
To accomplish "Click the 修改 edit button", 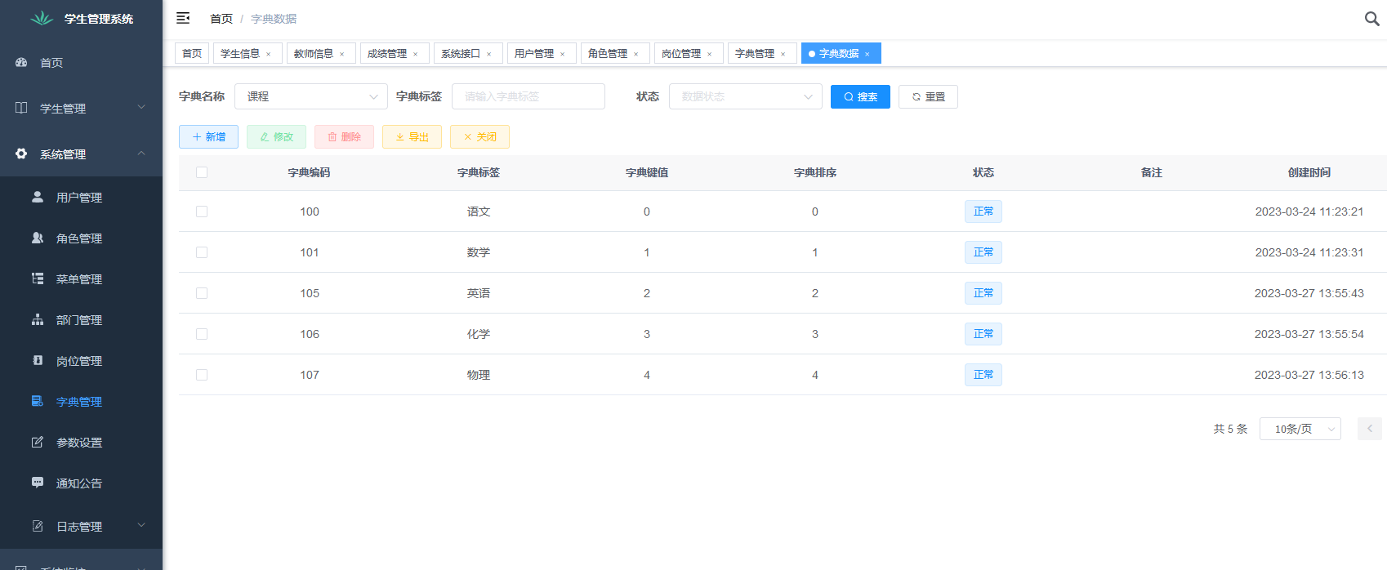I will pyautogui.click(x=276, y=136).
